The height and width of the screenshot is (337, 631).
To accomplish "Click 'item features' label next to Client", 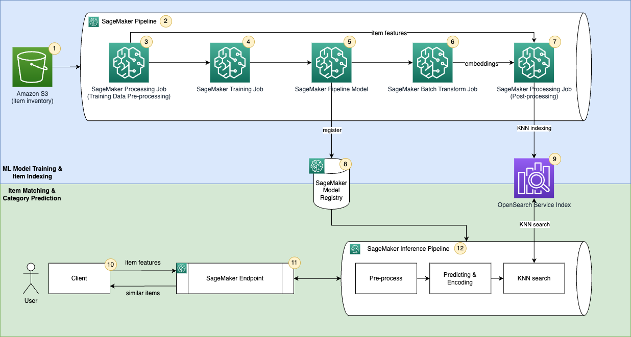I will [143, 263].
